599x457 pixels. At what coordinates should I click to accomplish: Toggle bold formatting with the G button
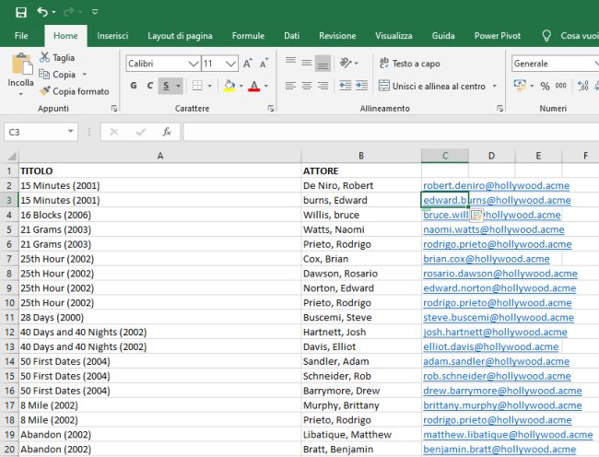[134, 86]
